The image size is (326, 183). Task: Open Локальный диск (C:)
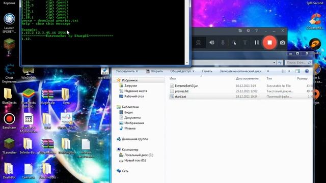coord(139,155)
